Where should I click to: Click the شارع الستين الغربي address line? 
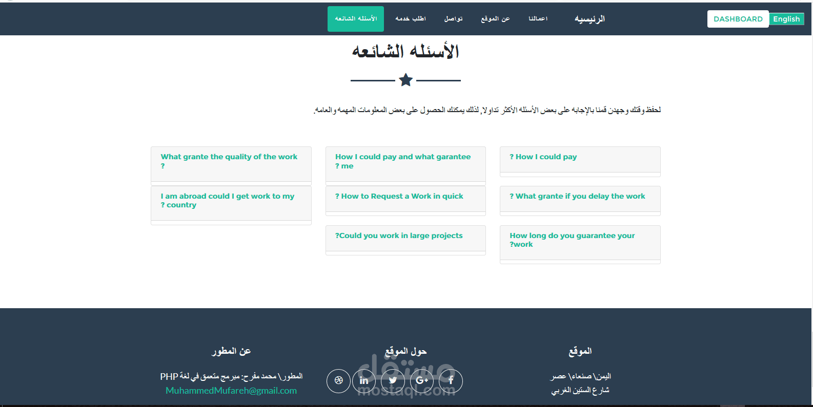click(x=580, y=390)
